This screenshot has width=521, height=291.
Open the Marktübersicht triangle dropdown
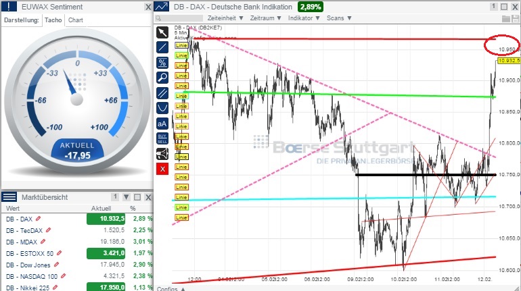tap(127, 197)
